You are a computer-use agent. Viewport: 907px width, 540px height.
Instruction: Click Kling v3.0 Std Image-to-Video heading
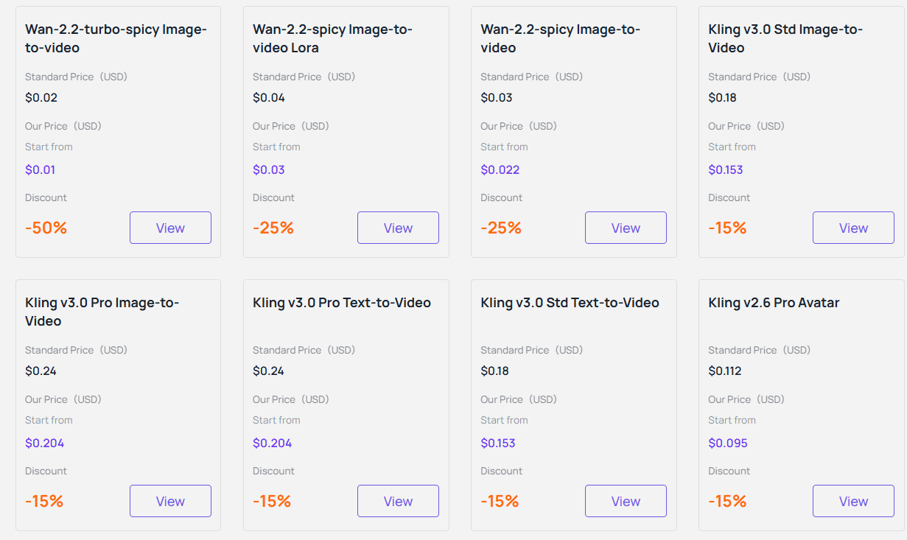[x=785, y=38]
